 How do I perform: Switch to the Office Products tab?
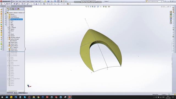coord(28,6)
